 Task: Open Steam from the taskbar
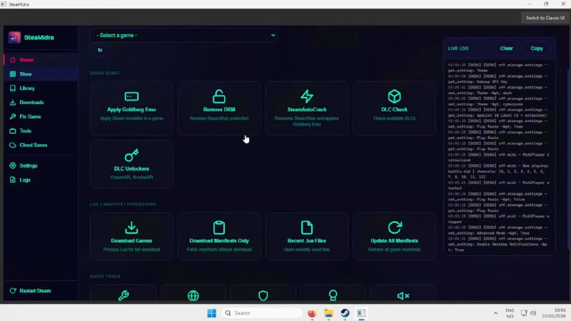[345, 313]
